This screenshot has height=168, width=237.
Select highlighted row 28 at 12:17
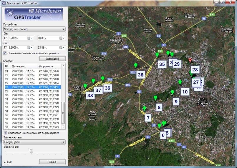(32, 87)
